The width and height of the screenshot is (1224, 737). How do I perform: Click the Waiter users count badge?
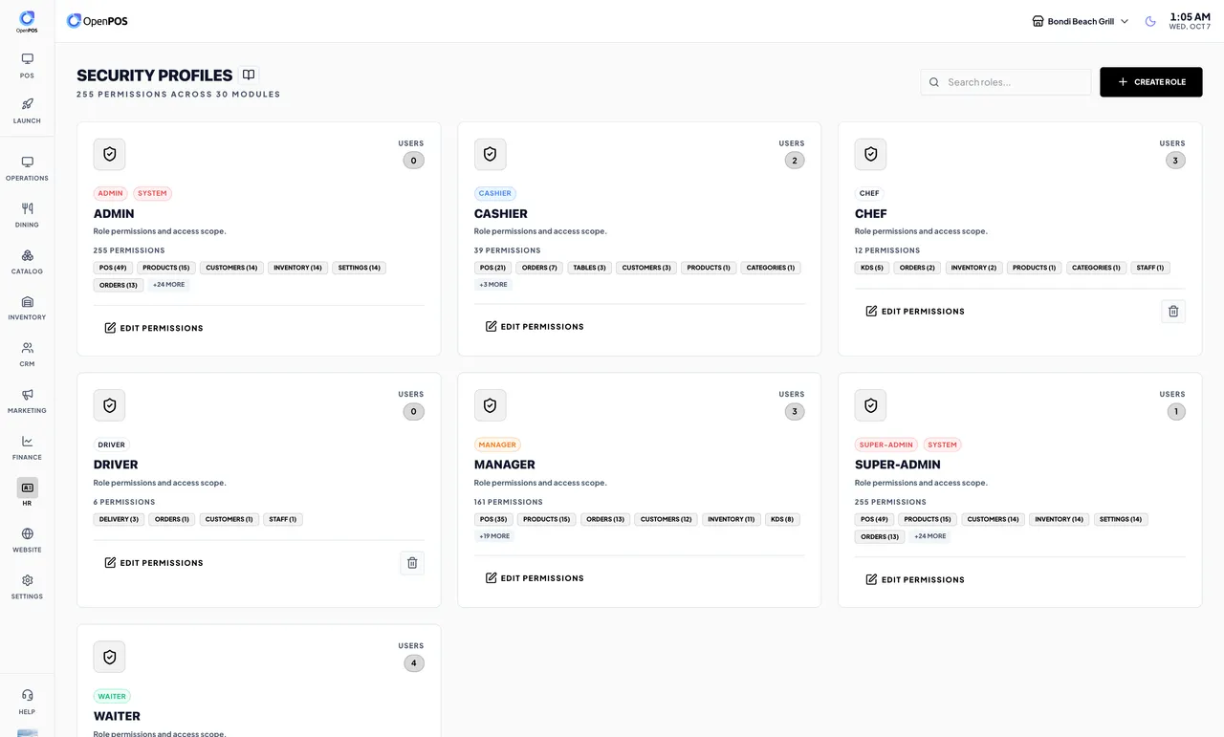tap(413, 662)
